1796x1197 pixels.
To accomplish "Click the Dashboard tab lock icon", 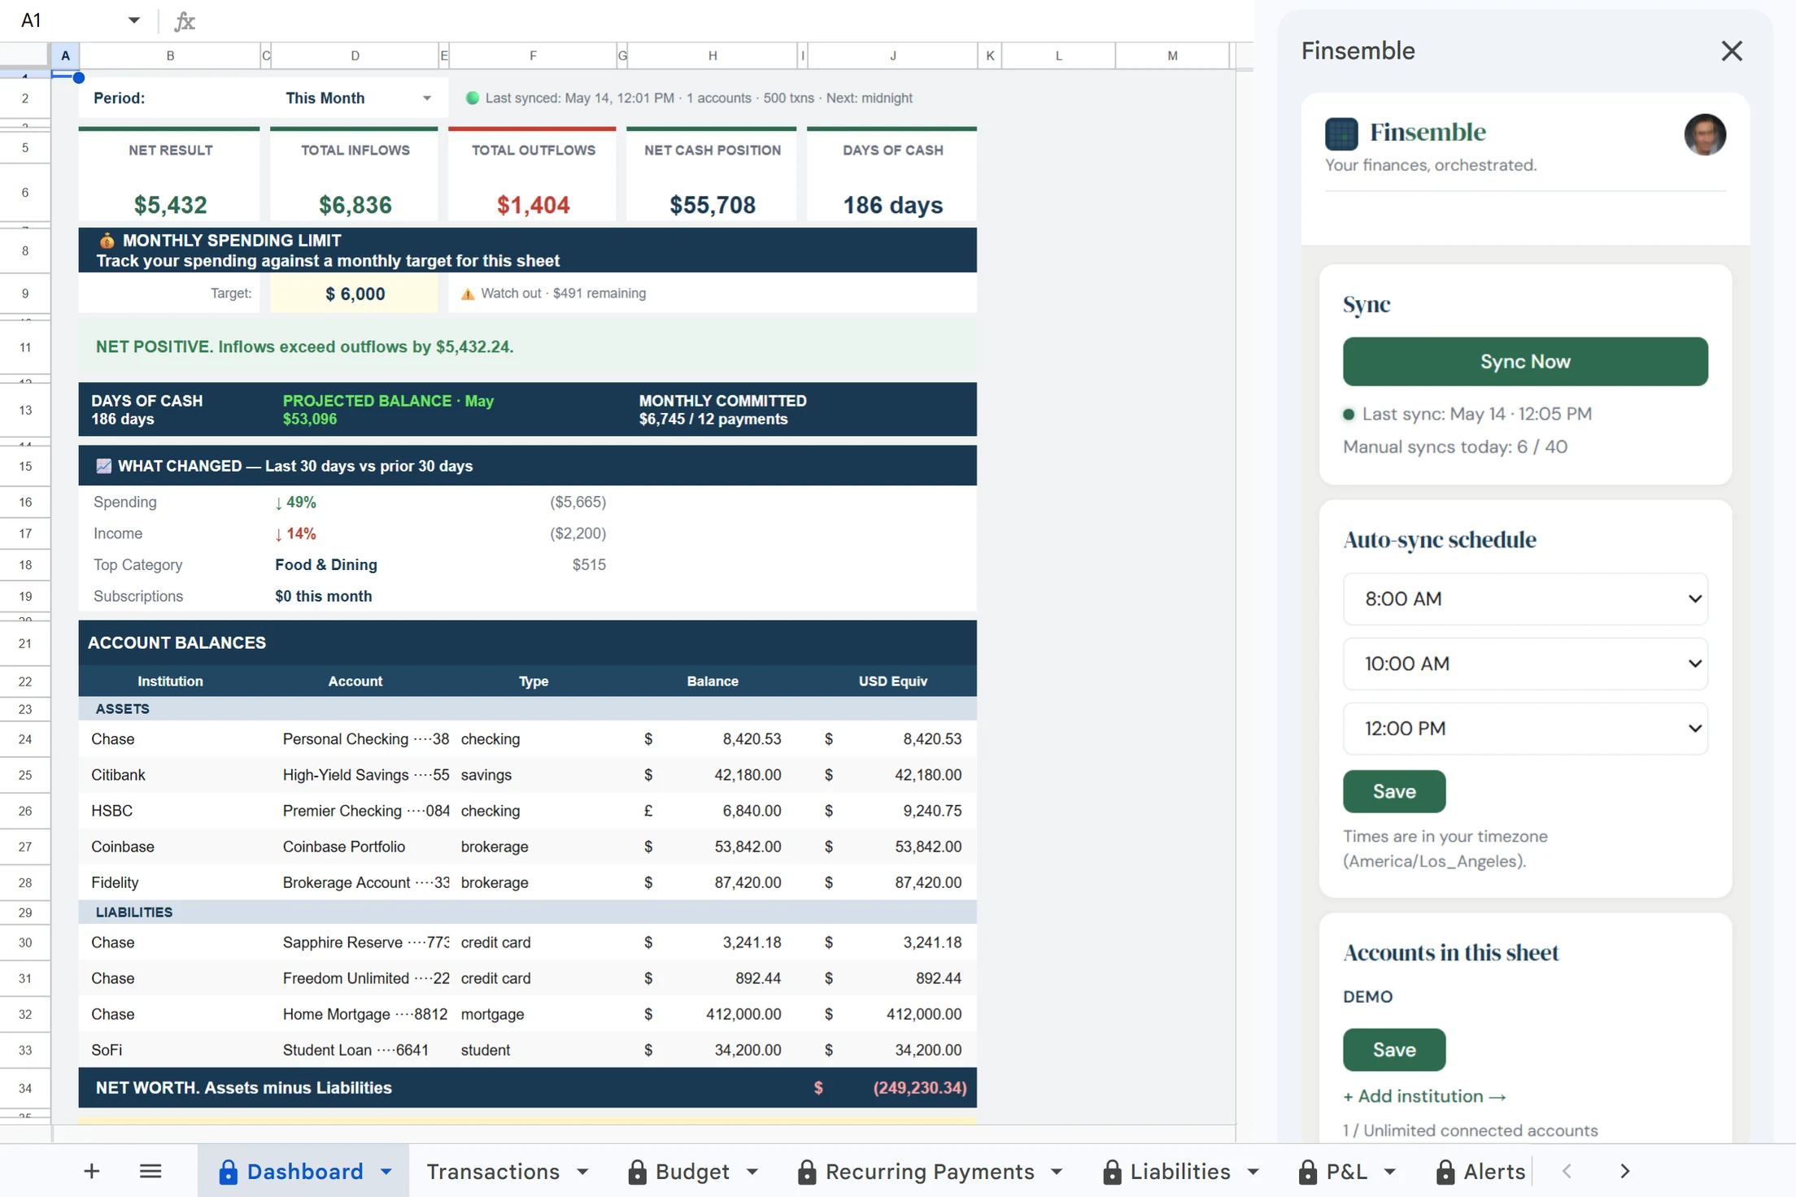I will 228,1172.
